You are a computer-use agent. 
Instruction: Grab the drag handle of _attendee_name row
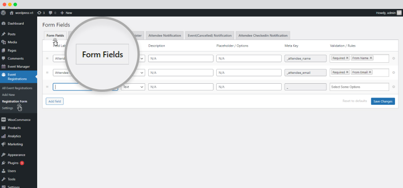pos(47,58)
